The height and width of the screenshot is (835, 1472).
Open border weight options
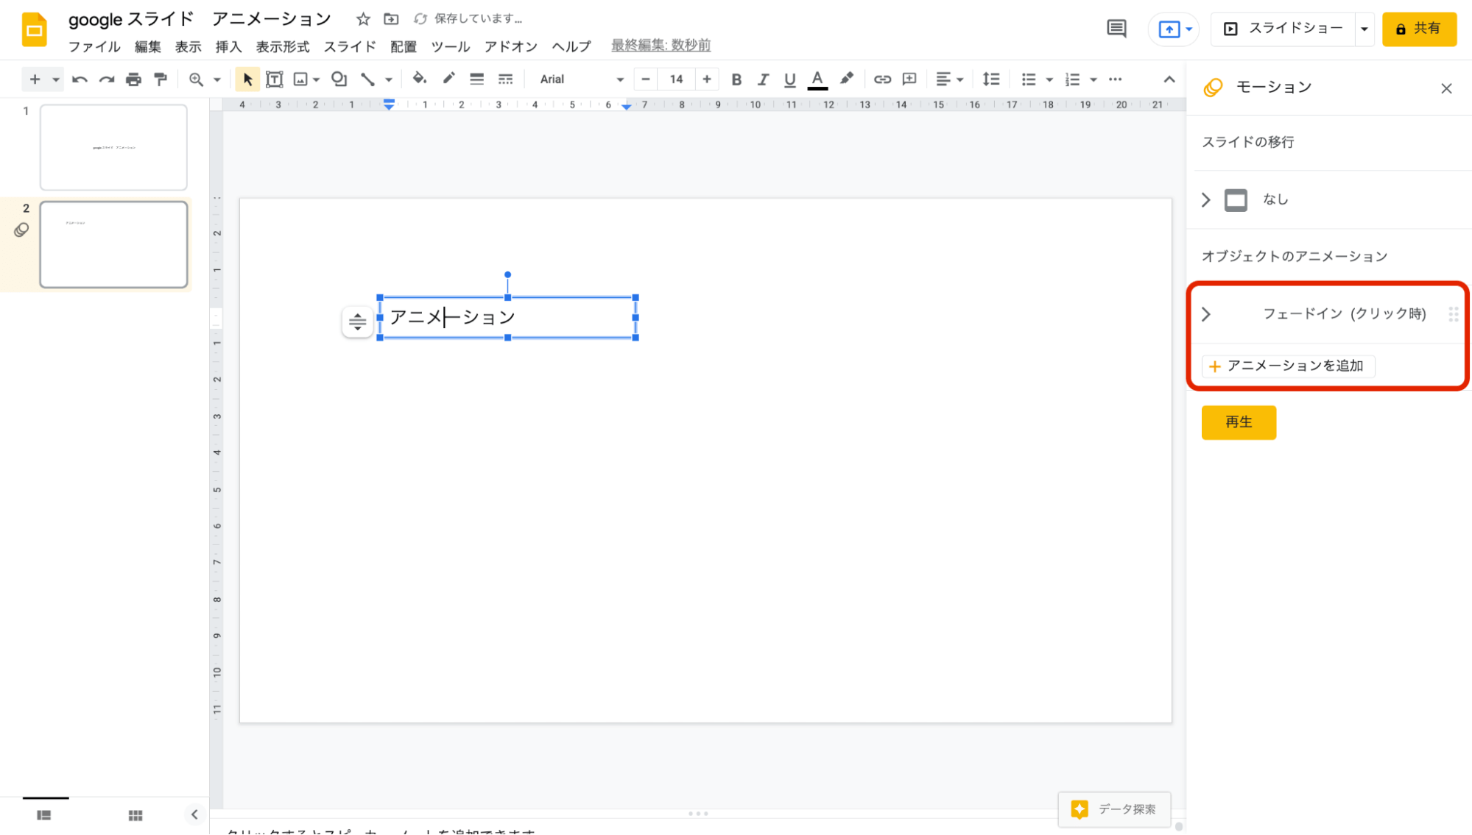pos(477,79)
